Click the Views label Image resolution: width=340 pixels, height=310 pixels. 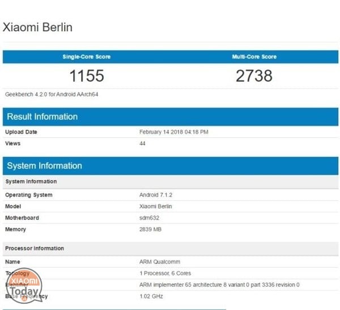pos(12,143)
